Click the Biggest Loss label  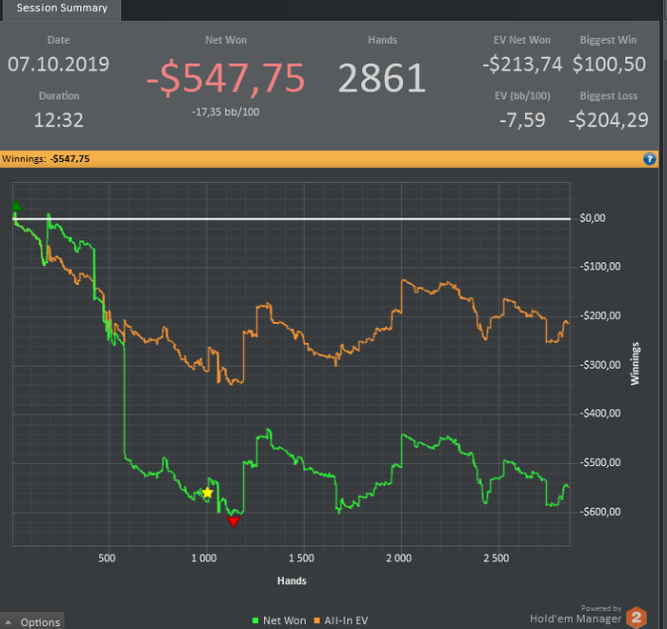tap(608, 95)
